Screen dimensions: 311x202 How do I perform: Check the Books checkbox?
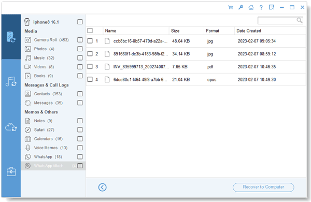point(80,76)
